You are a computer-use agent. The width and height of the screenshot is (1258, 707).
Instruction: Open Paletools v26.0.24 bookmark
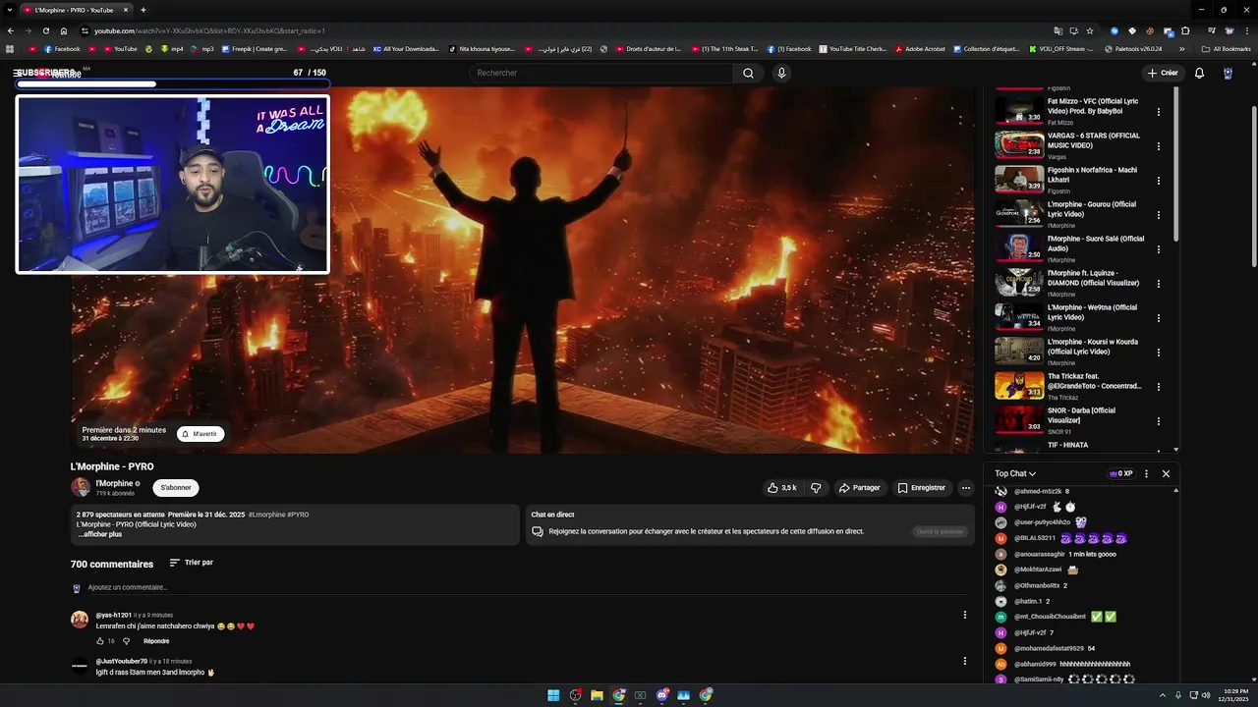(x=1133, y=48)
